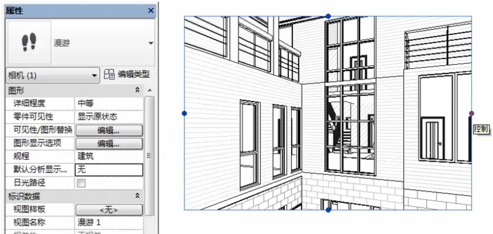
Task: Click 编辑 button for 图形显示选项
Action: (x=108, y=143)
